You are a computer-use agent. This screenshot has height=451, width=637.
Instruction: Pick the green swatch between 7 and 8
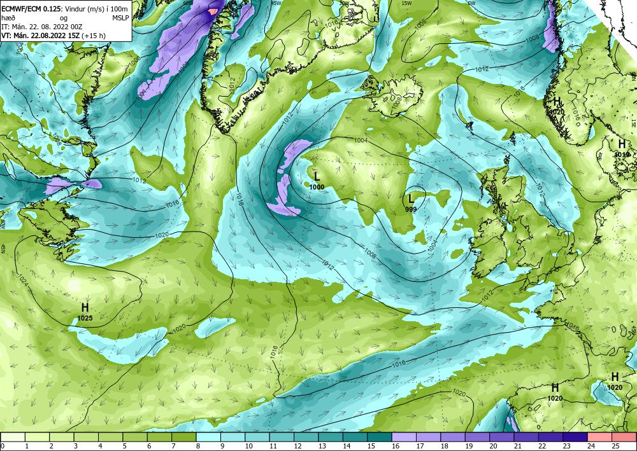pos(185,437)
